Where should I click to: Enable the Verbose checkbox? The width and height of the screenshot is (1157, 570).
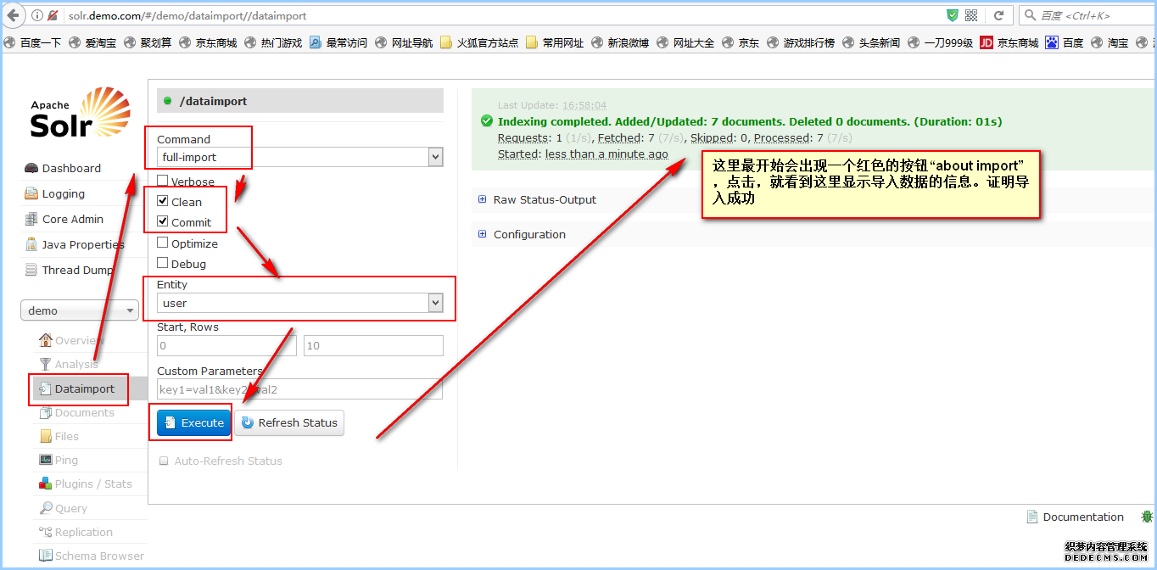(163, 181)
